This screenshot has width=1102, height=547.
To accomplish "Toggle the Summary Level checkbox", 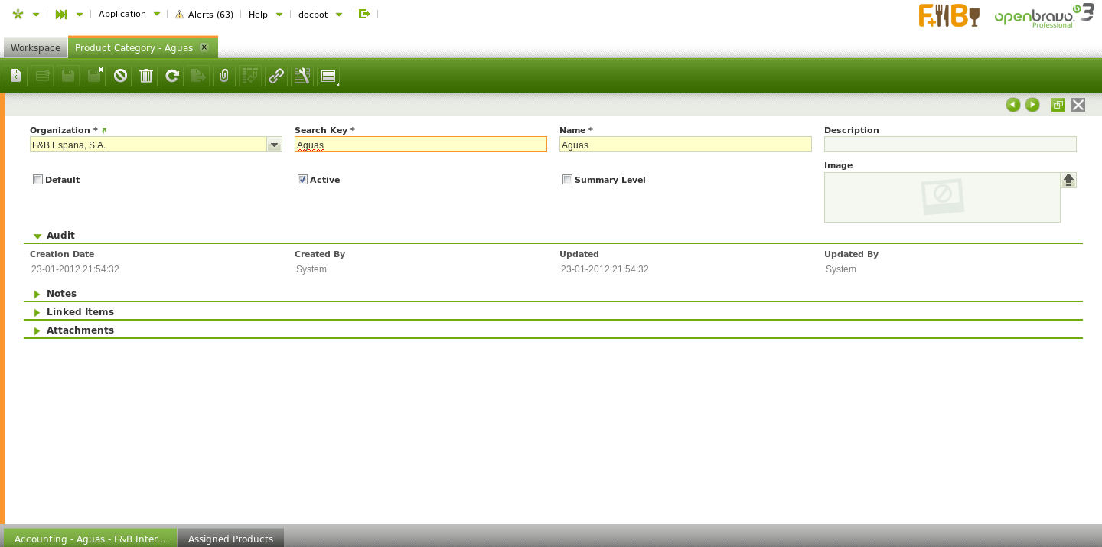I will point(567,180).
